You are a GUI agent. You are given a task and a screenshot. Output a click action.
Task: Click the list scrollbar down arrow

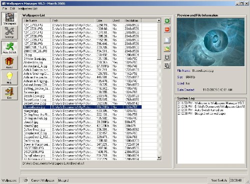click(x=159, y=158)
